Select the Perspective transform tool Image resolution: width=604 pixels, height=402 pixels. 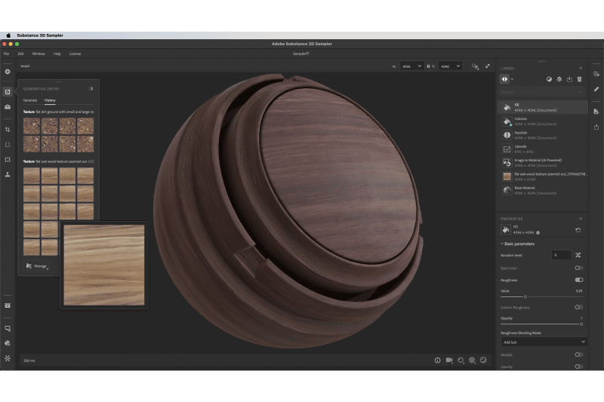pyautogui.click(x=8, y=144)
